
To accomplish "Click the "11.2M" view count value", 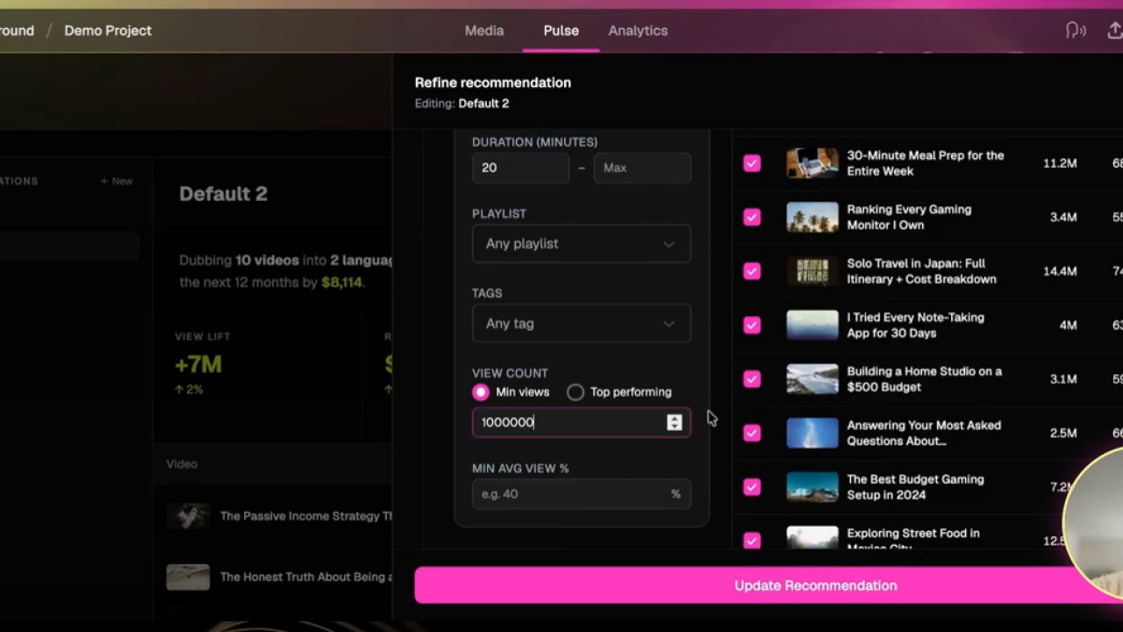I will tap(1060, 163).
